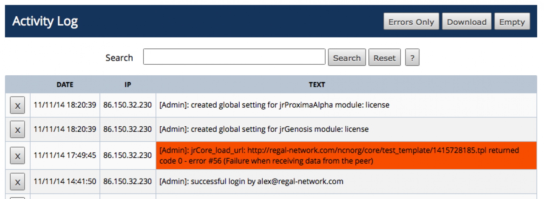The height and width of the screenshot is (199, 544).
Task: Click the IP address in the login row
Action: pos(127,182)
